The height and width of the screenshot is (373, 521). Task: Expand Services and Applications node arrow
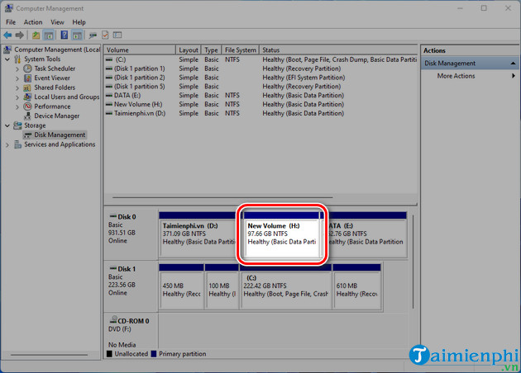point(7,144)
